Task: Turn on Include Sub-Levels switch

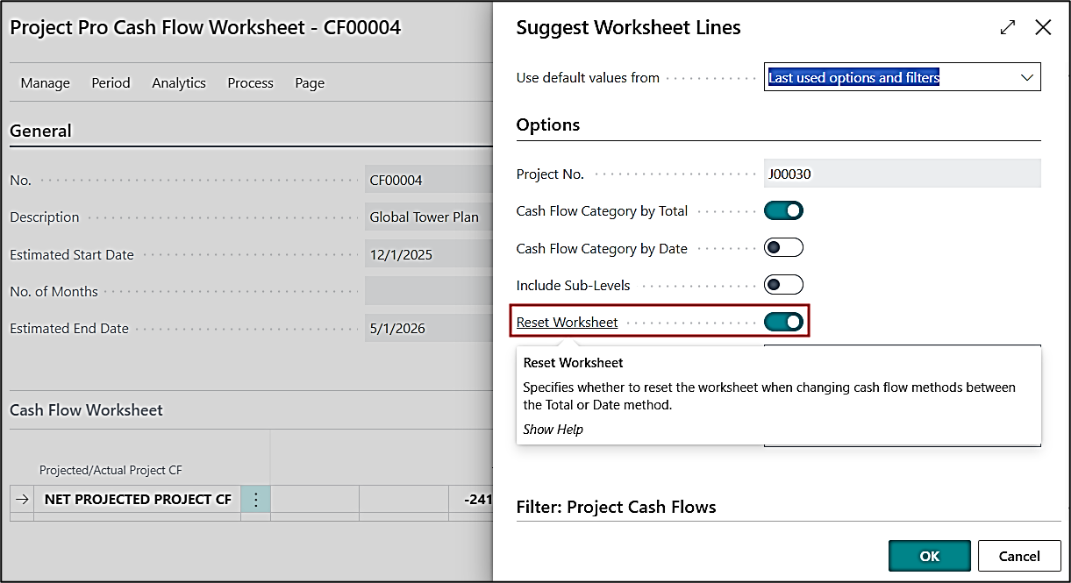Action: (783, 285)
